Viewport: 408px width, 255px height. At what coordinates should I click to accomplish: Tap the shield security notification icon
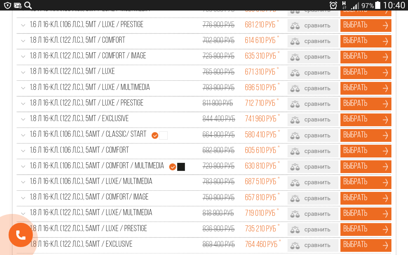(7, 5)
